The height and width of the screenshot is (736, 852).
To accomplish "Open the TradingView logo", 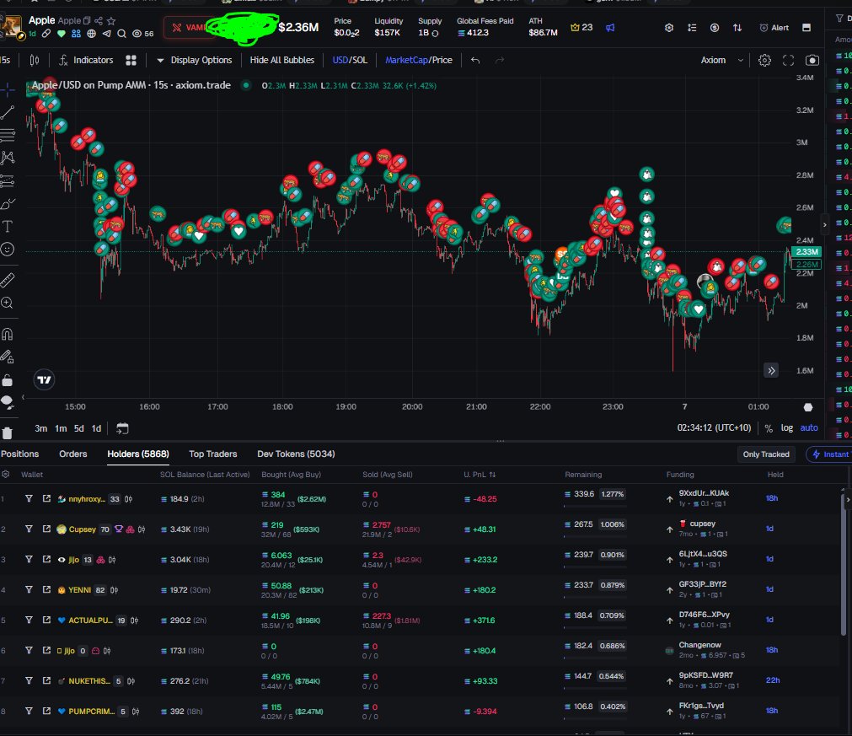I will 44,380.
